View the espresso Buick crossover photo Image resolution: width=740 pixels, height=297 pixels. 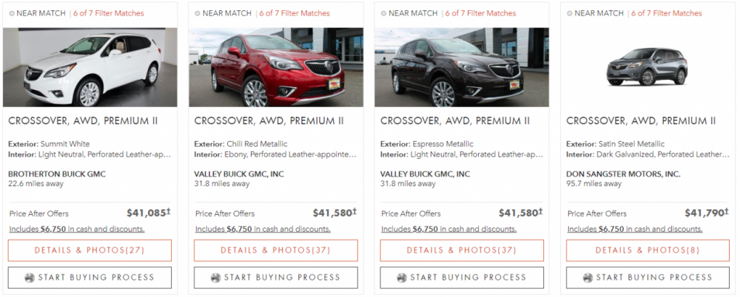462,67
